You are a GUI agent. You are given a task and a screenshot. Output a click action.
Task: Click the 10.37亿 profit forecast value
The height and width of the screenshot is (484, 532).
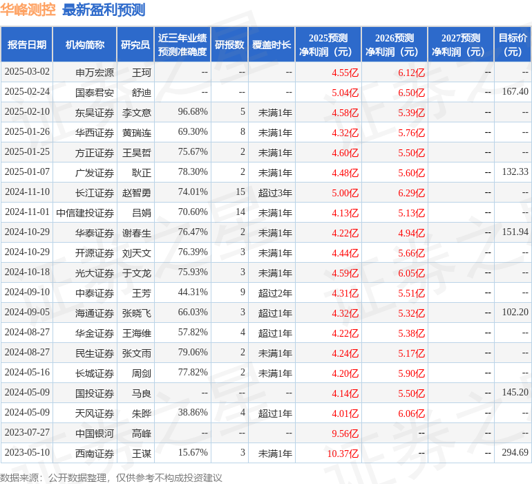pos(343,454)
